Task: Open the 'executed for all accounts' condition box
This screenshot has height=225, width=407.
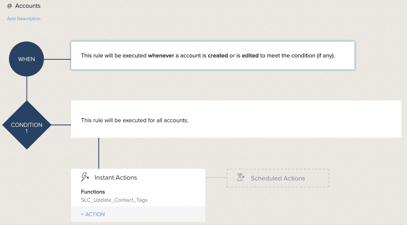Action: (236, 119)
